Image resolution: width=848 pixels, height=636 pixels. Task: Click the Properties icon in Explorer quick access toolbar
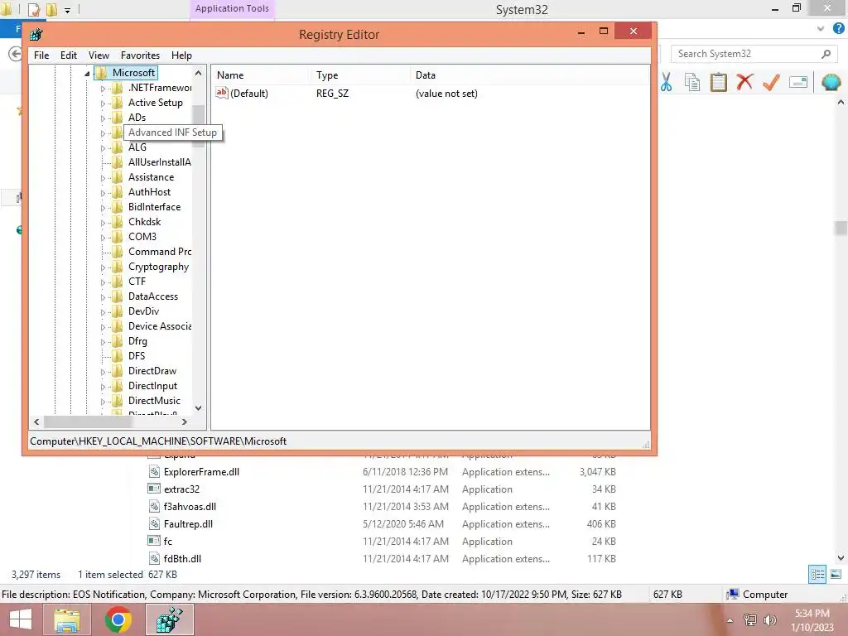coord(33,9)
